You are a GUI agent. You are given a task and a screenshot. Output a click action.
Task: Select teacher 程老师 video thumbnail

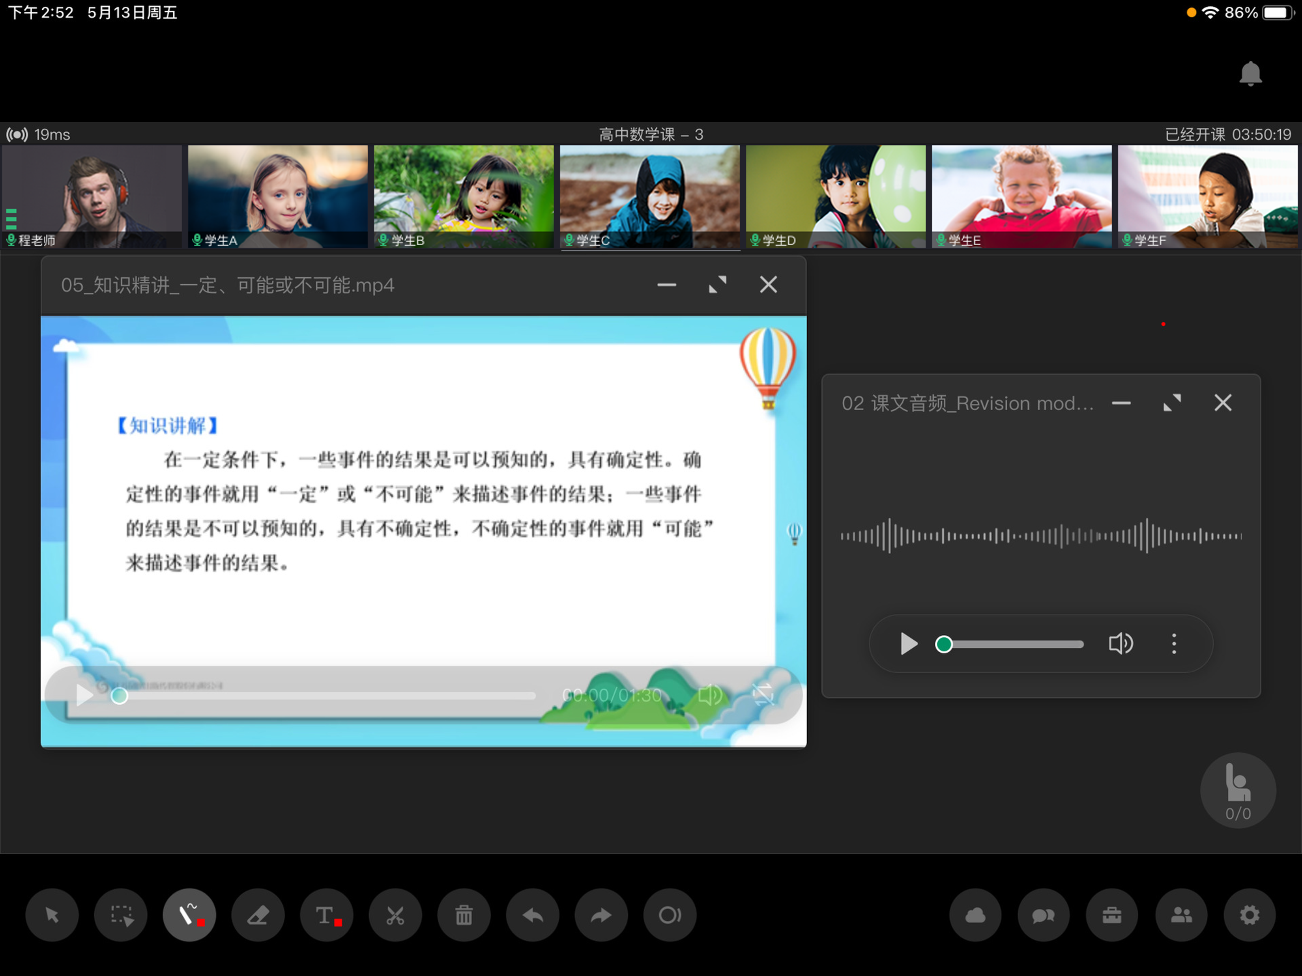[92, 196]
